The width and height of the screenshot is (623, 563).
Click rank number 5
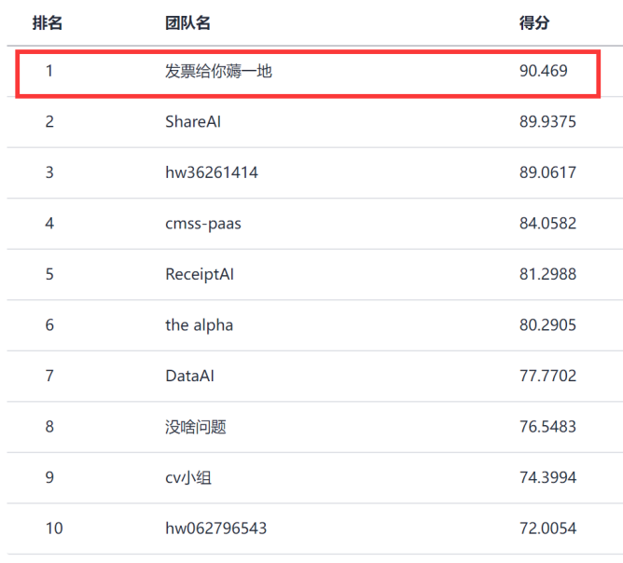point(49,274)
